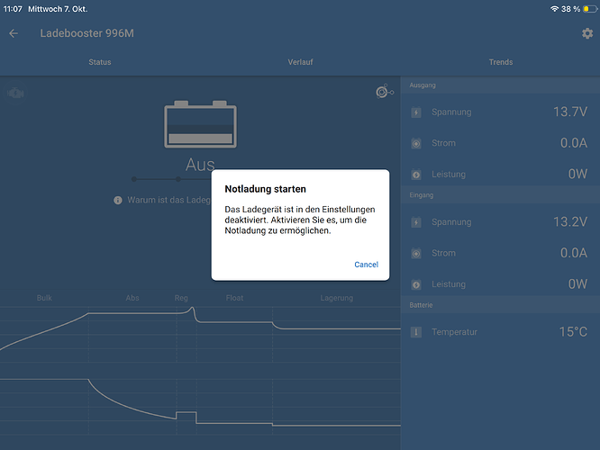Image resolution: width=600 pixels, height=450 pixels.
Task: Select the 15°C temperature value
Action: 573,331
